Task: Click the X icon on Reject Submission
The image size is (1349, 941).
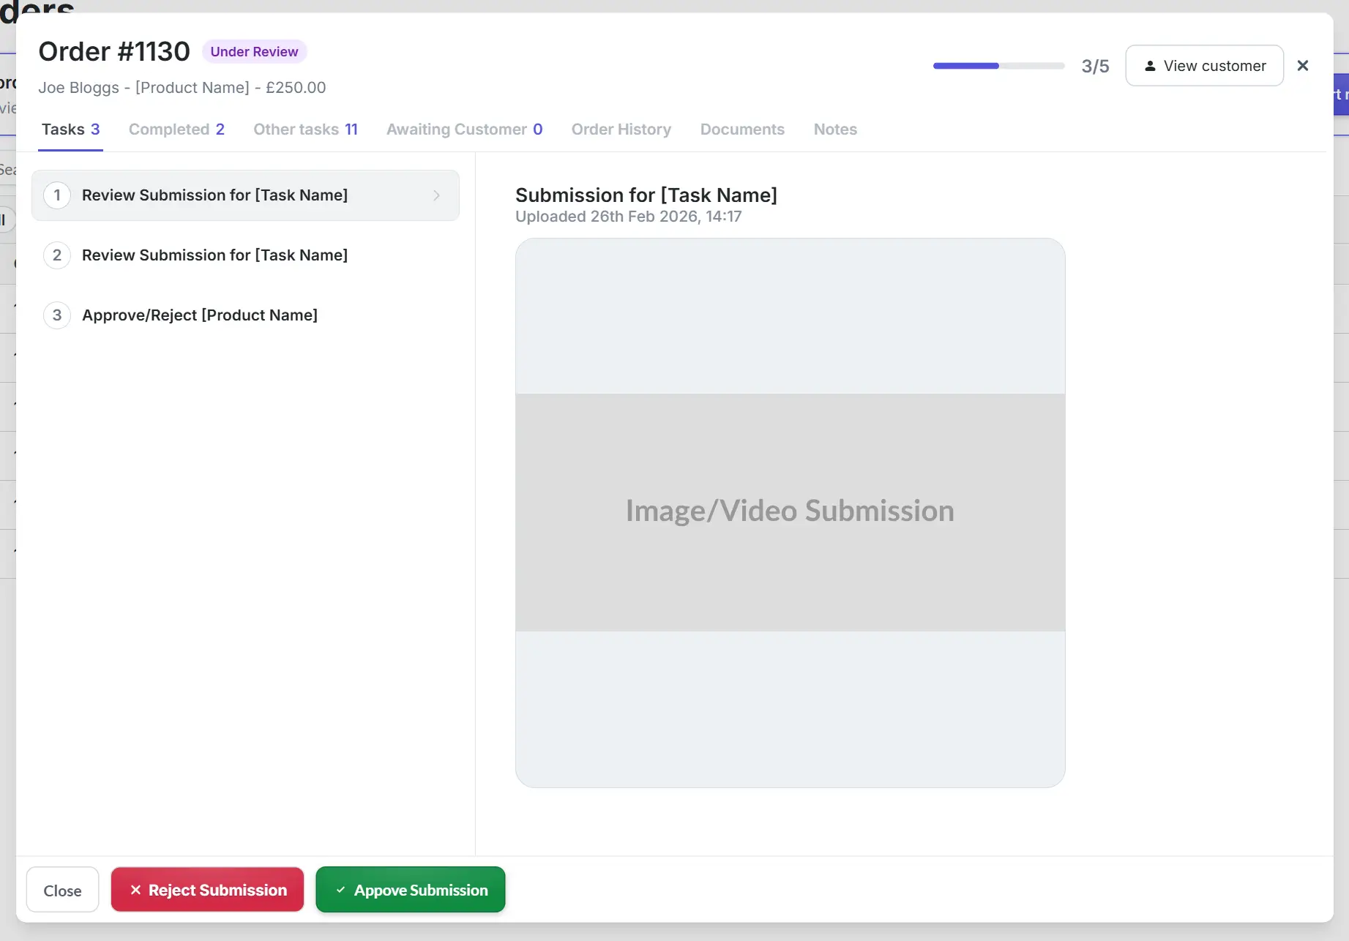Action: (x=136, y=890)
